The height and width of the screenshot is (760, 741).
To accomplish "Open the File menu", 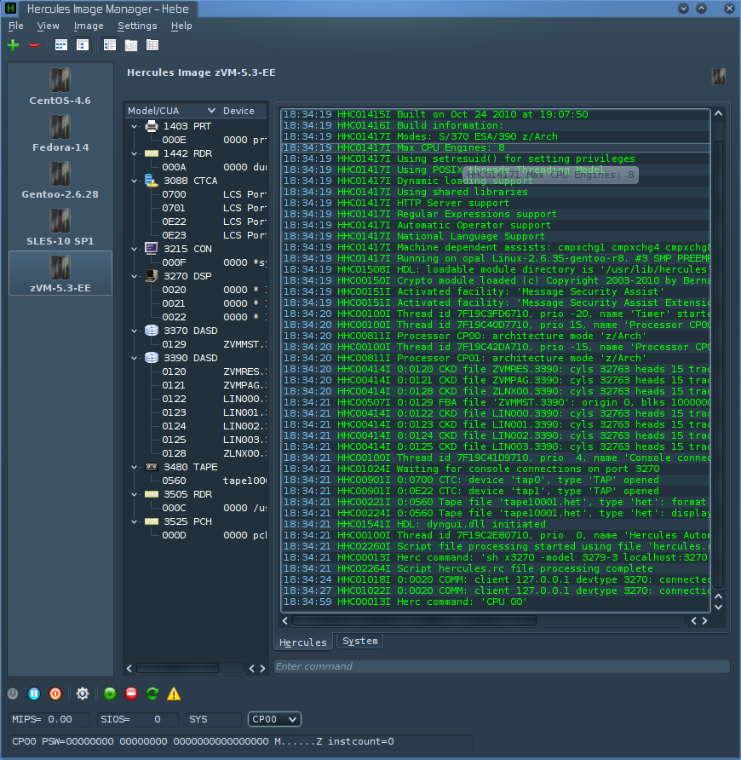I will (x=16, y=26).
